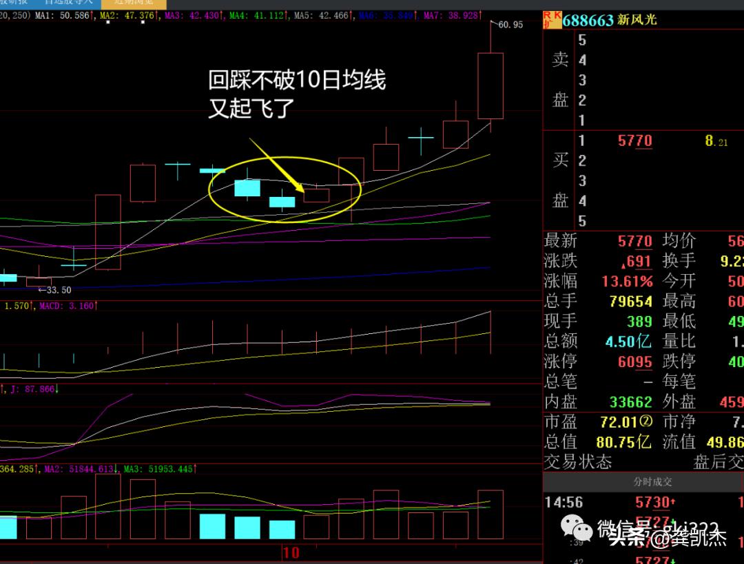Click the 跌停 label in quote panel
The width and height of the screenshot is (744, 564).
pos(679,362)
